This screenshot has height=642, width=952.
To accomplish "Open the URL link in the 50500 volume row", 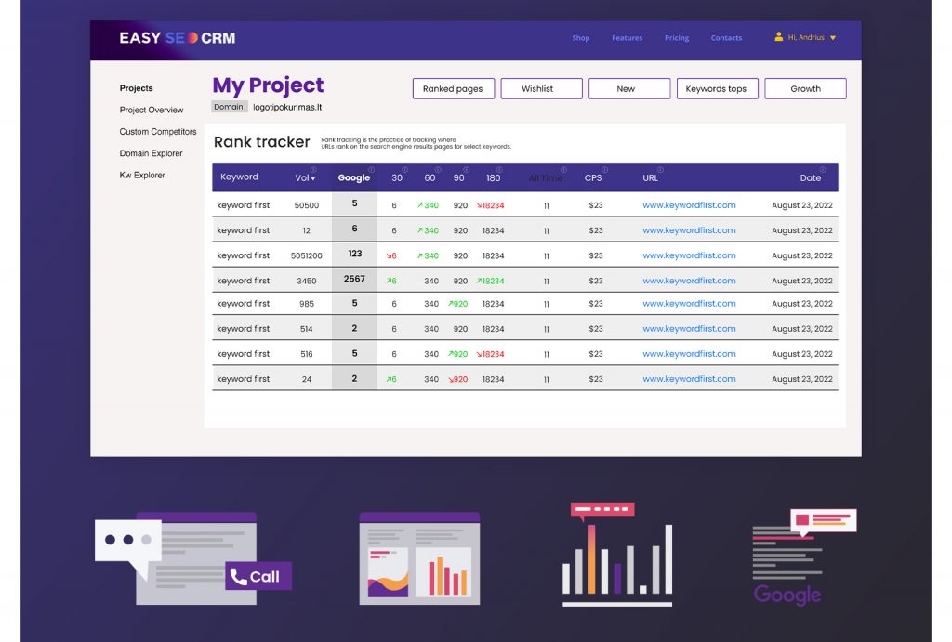I will 689,205.
